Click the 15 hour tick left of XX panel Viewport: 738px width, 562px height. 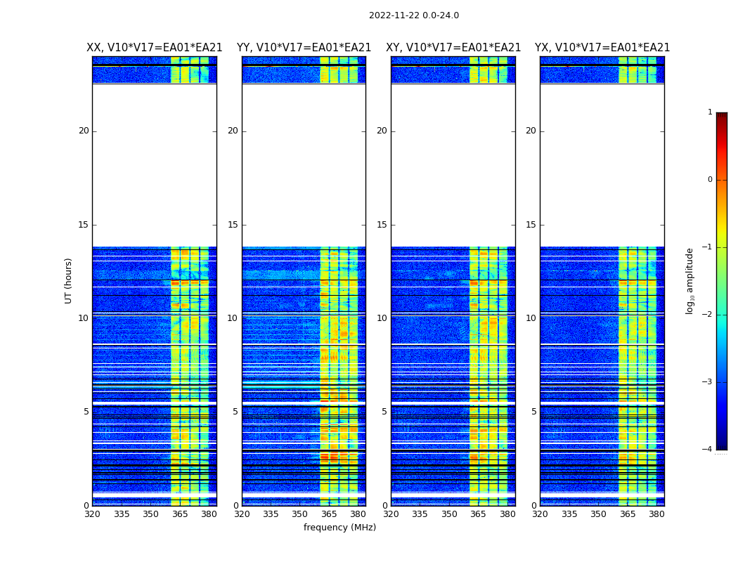point(84,225)
